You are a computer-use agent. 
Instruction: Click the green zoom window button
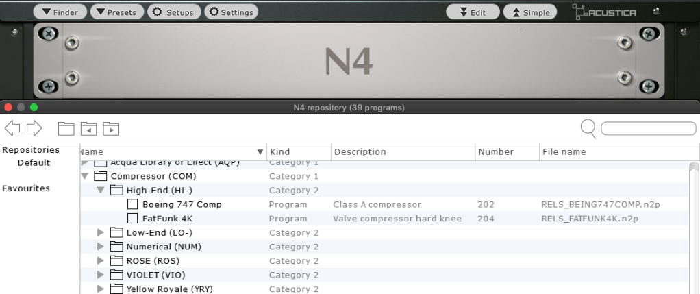tap(34, 107)
